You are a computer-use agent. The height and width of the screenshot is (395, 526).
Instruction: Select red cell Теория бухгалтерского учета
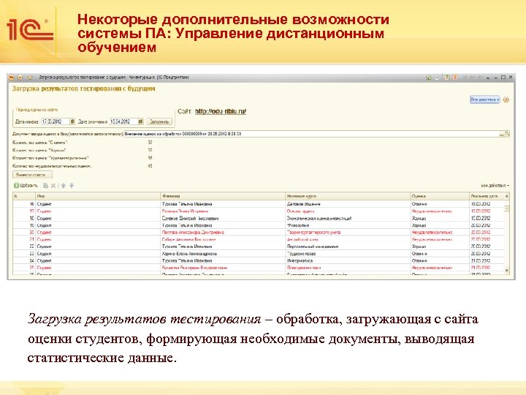coord(348,233)
